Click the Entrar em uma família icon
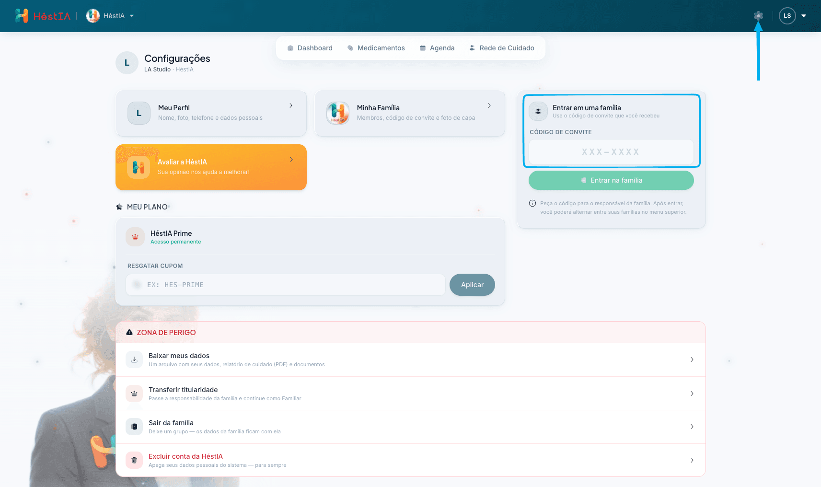The width and height of the screenshot is (821, 487). tap(538, 111)
